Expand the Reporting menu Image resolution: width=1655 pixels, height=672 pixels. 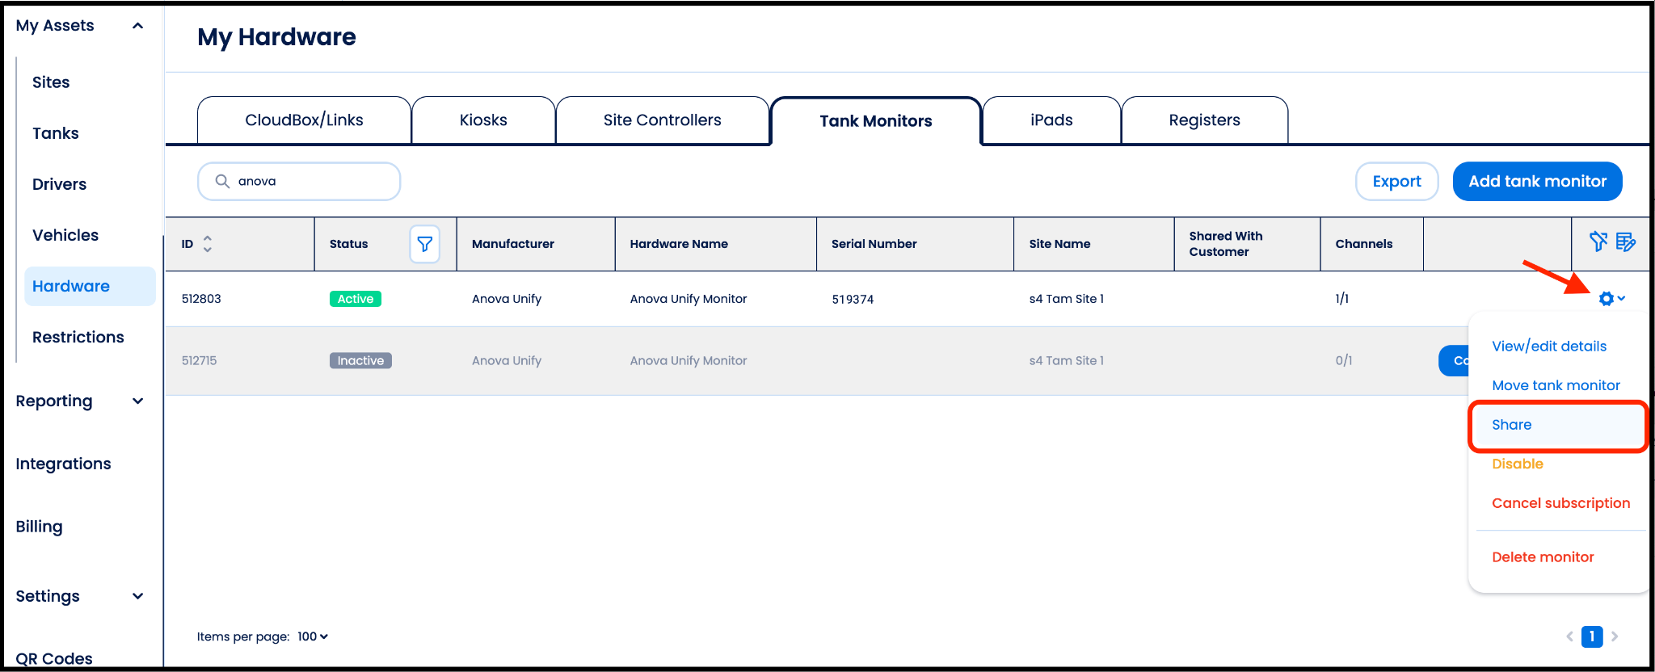point(138,401)
